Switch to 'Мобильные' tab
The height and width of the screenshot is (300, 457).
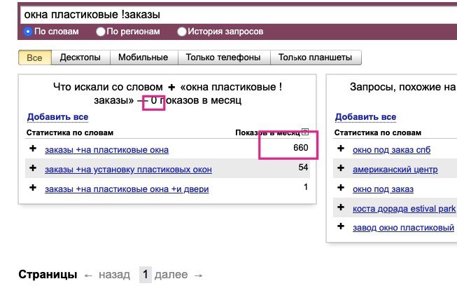[143, 57]
